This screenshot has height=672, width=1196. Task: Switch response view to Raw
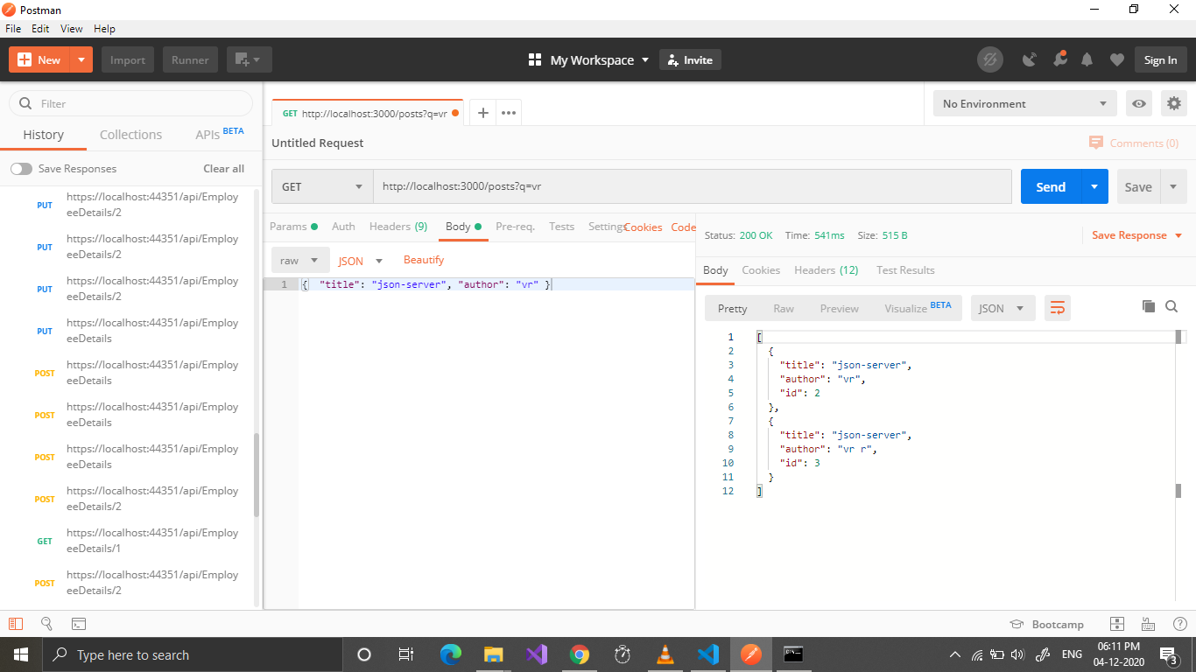point(784,308)
